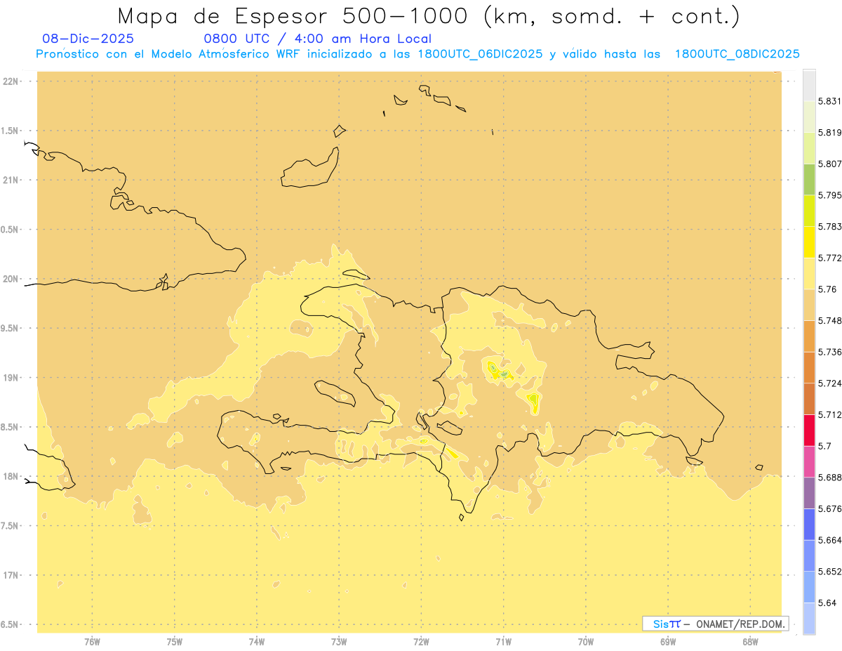Click the legend value 5.688
This screenshot has height=651, width=842.
coord(830,478)
